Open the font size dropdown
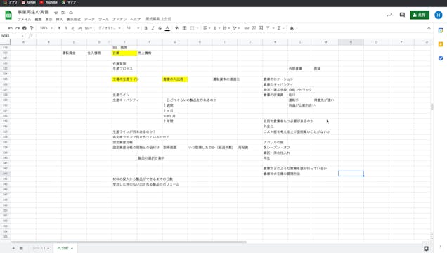 pyautogui.click(x=133, y=28)
